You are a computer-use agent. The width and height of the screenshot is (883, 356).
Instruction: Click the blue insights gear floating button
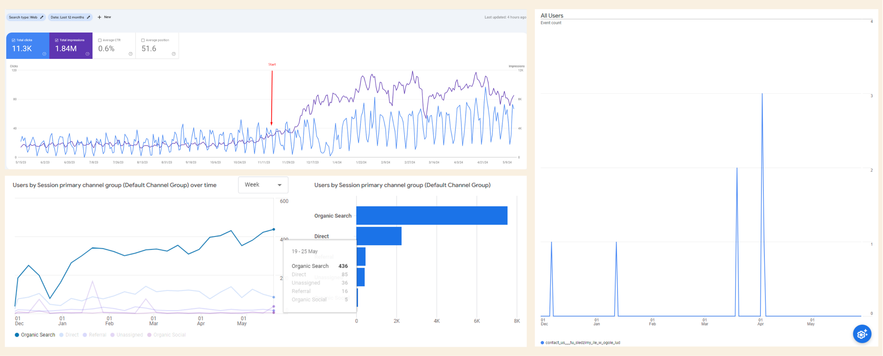click(862, 334)
